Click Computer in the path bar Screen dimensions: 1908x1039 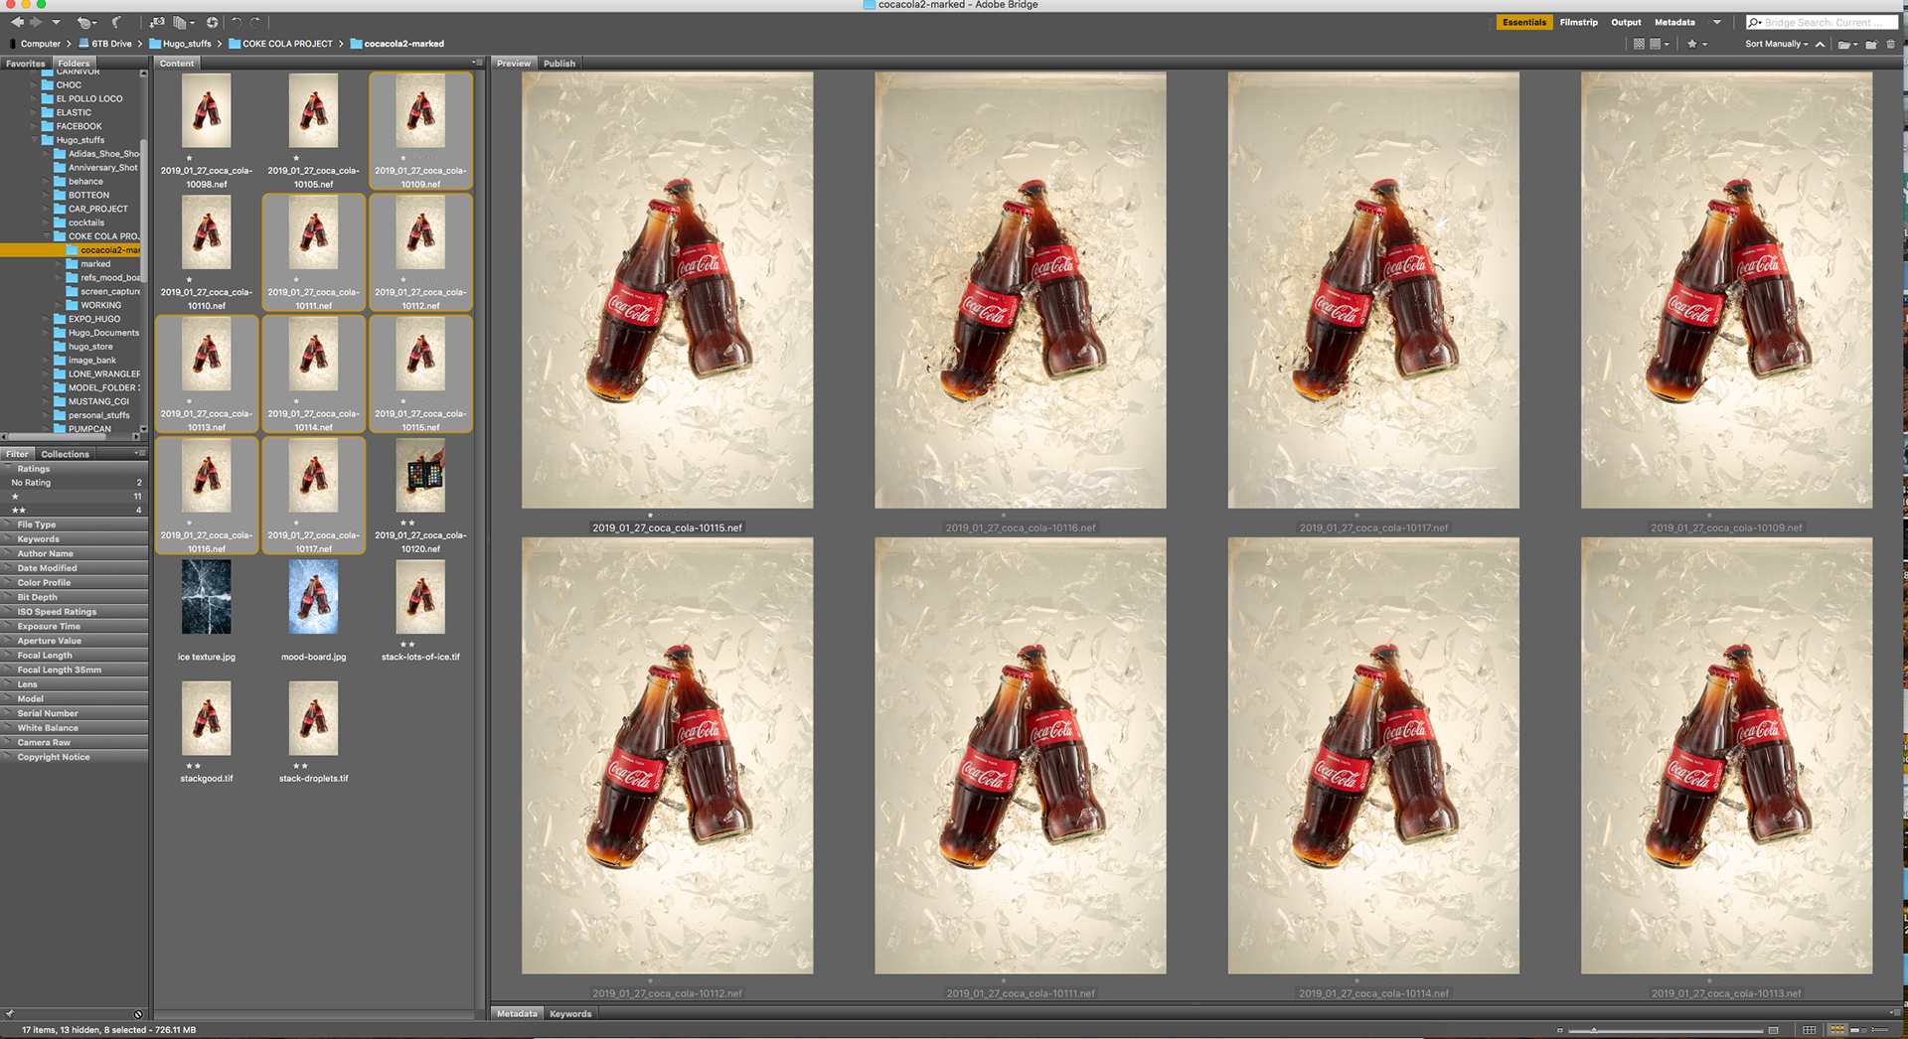40,44
